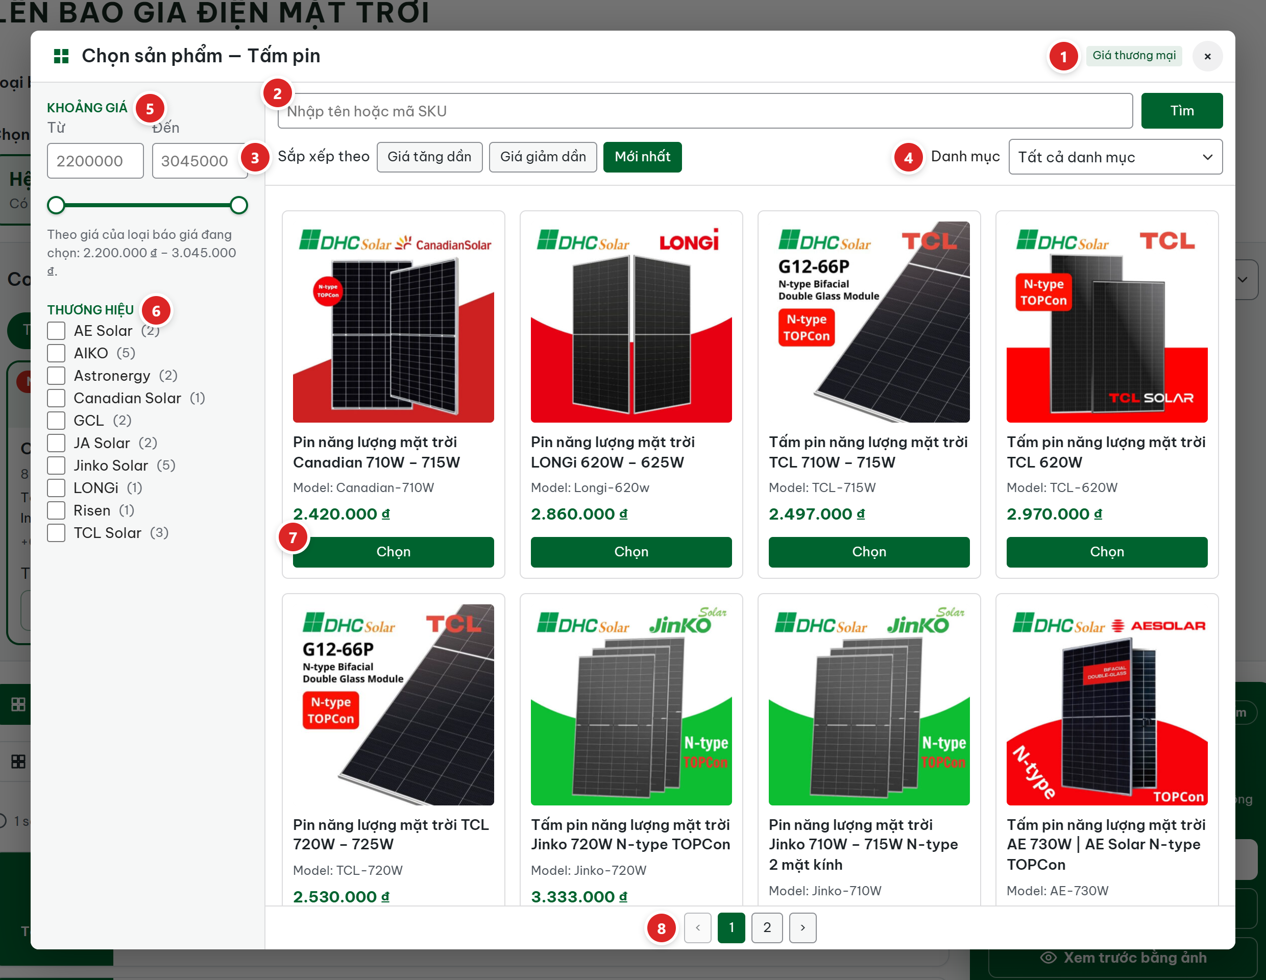
Task: Click the Đến maximum price field
Action: pyautogui.click(x=200, y=161)
